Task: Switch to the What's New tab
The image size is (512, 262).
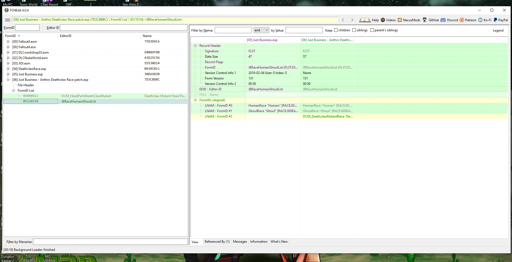Action: click(x=279, y=242)
